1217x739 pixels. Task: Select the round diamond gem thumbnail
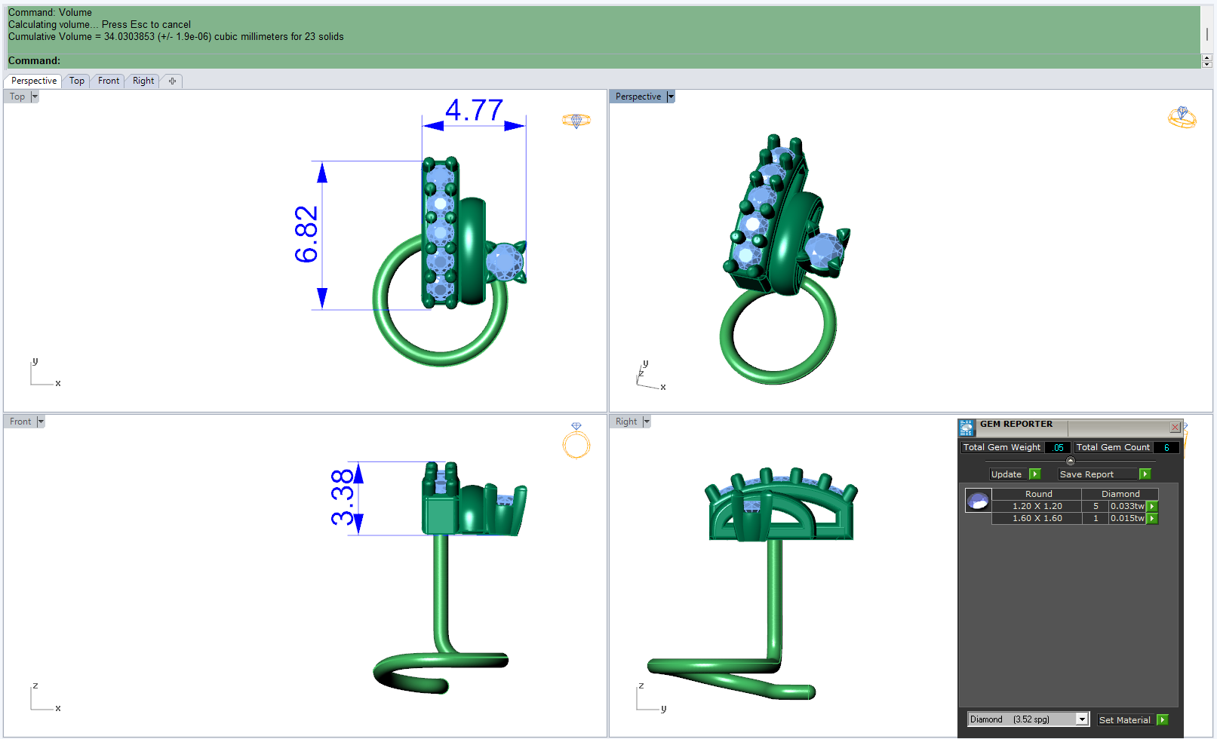[978, 501]
